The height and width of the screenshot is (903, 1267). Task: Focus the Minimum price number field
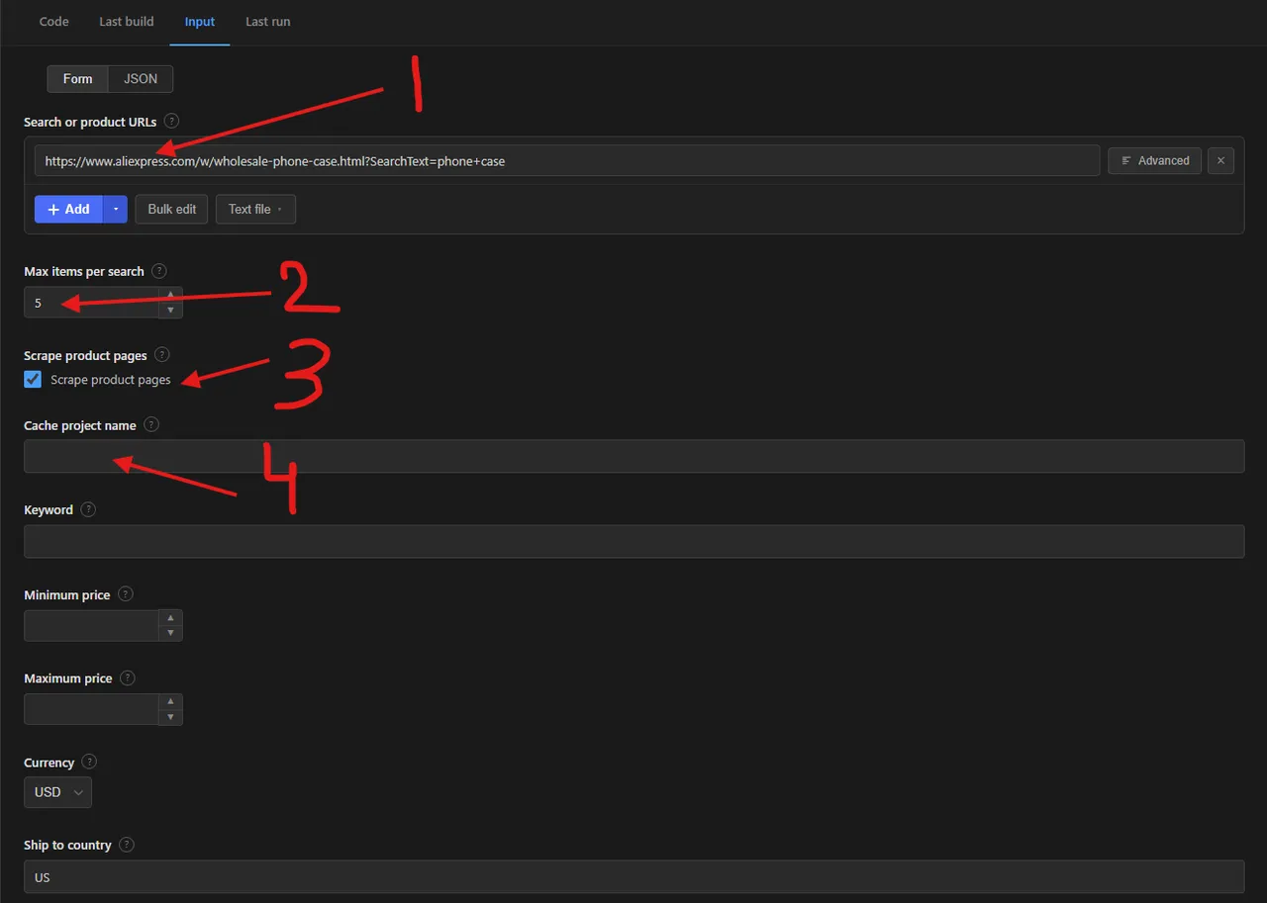click(x=91, y=626)
